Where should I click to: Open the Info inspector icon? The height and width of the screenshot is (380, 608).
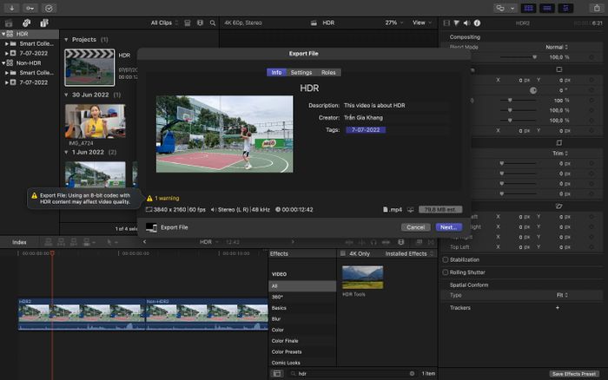pyautogui.click(x=477, y=23)
